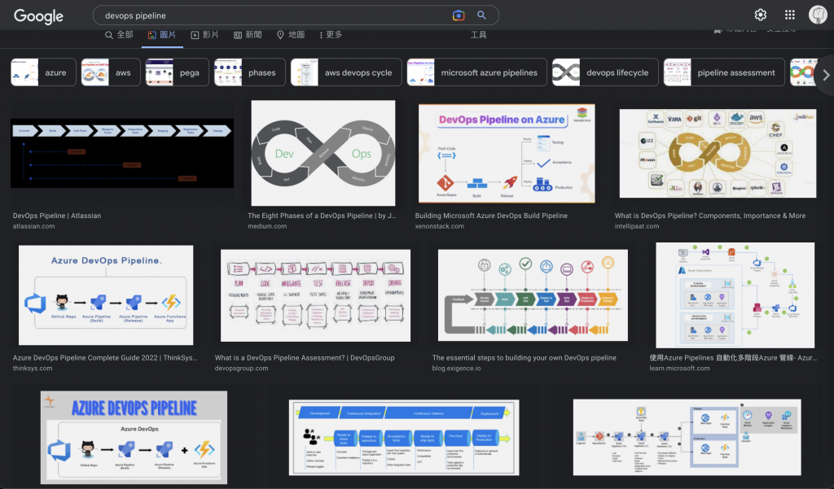
Task: Click the medium.com source link
Action: [267, 226]
